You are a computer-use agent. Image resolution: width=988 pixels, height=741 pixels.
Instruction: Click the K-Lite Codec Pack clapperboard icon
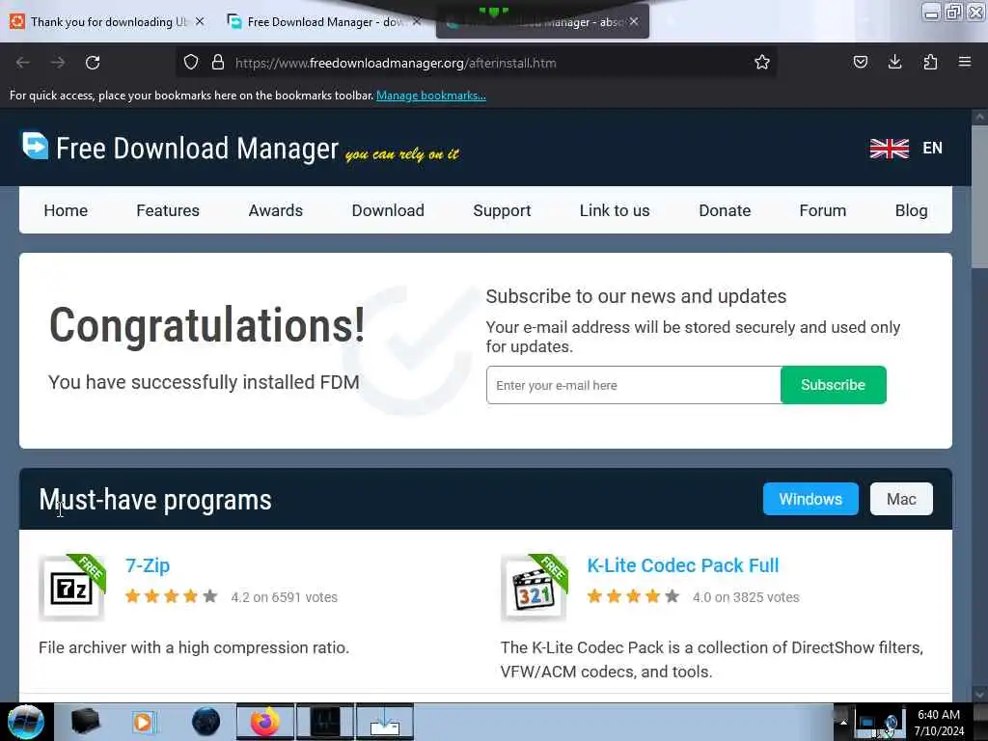tap(534, 588)
